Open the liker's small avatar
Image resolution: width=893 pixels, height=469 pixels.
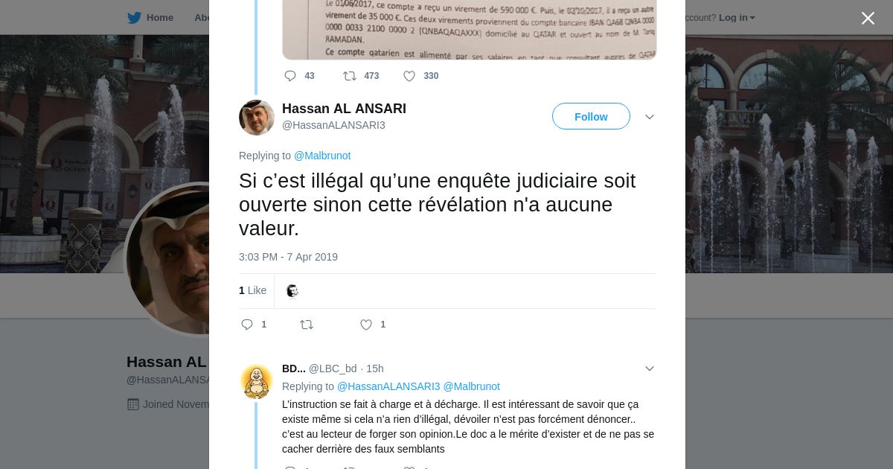(292, 291)
